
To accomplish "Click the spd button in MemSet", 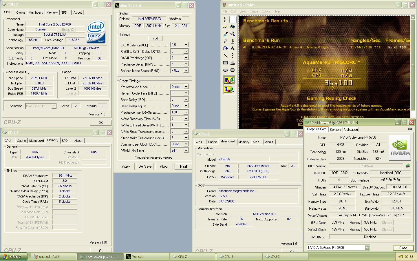I will [x=156, y=38].
